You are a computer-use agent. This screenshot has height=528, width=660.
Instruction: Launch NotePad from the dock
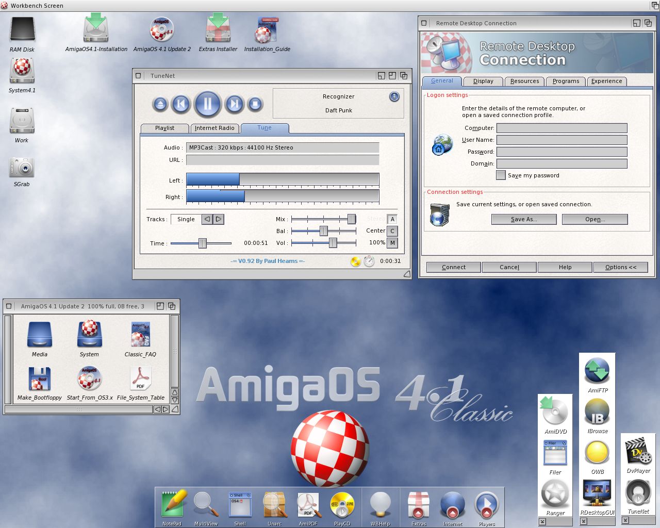(x=173, y=504)
